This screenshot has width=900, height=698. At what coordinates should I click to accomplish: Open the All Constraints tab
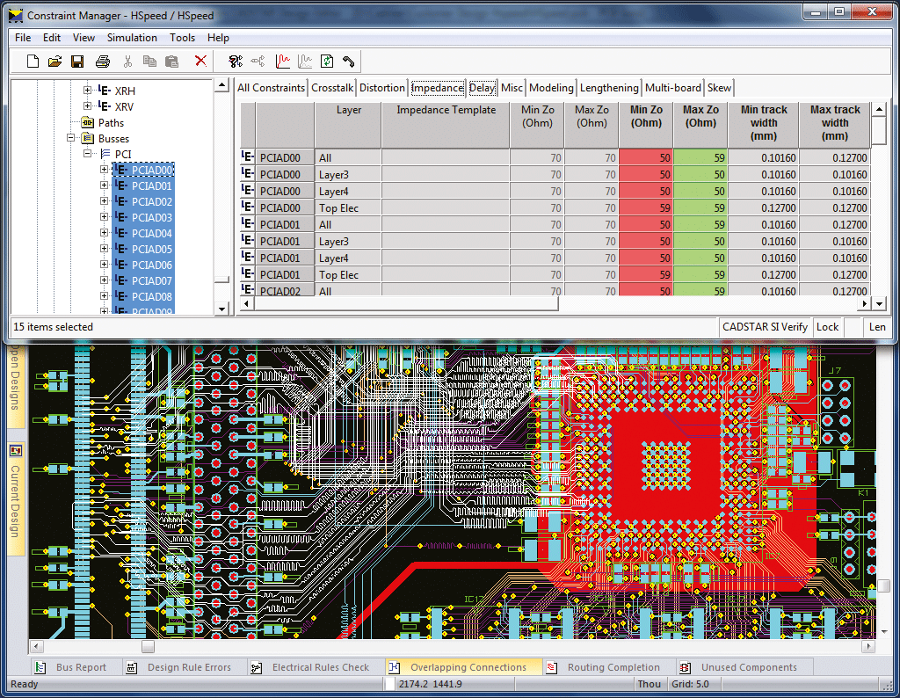click(271, 88)
